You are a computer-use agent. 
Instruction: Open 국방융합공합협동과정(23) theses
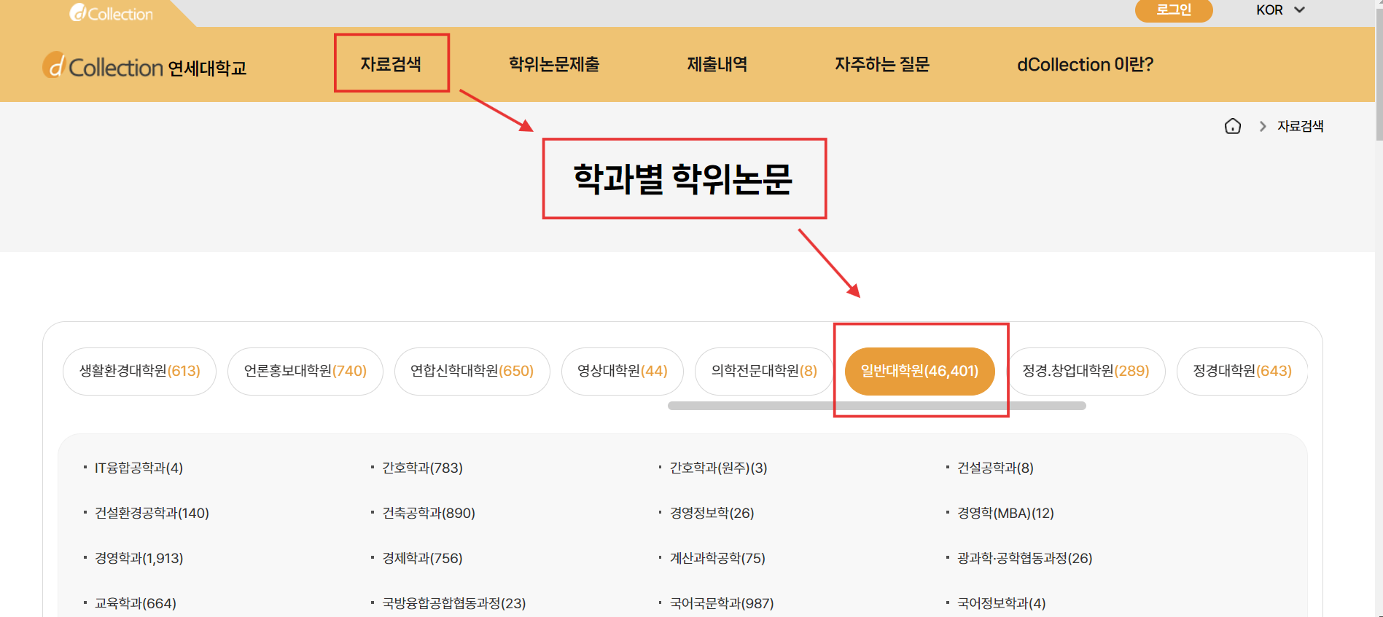pyautogui.click(x=454, y=603)
